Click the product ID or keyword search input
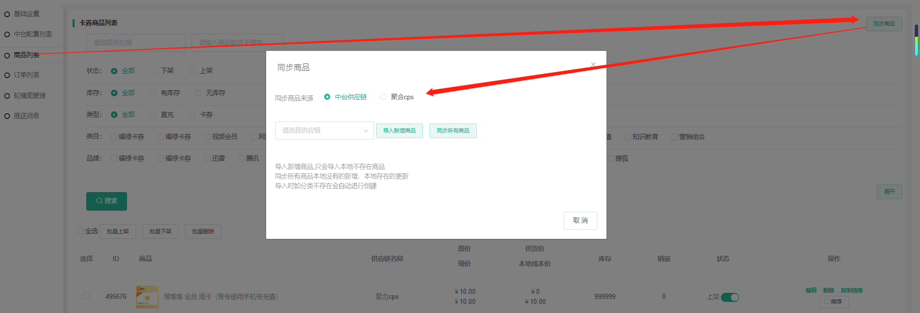This screenshot has width=920, height=313. pos(237,42)
